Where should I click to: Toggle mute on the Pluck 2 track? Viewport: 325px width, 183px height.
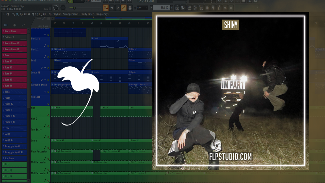[x=48, y=57]
